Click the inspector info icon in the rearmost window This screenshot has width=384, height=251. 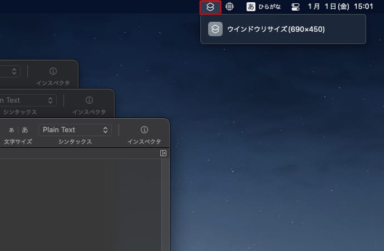[x=53, y=71]
